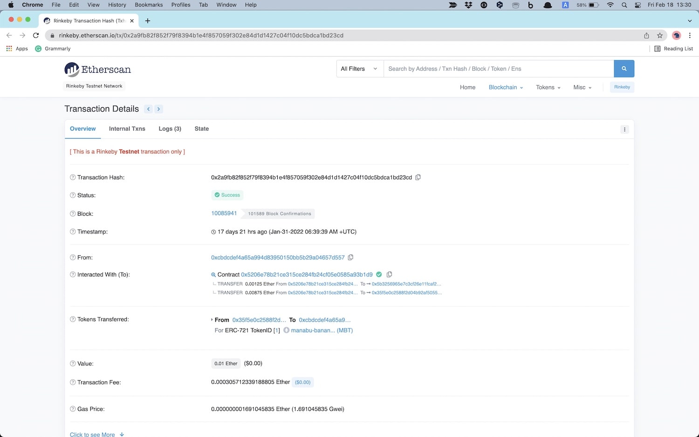Click the Wi-Fi icon in menu bar
The image size is (699, 437).
(x=610, y=5)
